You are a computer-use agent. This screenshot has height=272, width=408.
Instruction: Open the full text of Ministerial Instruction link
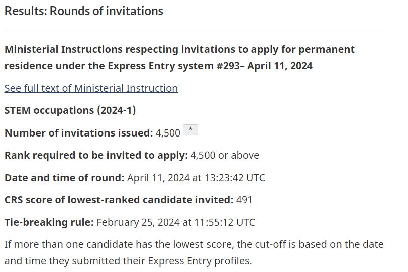coord(91,88)
